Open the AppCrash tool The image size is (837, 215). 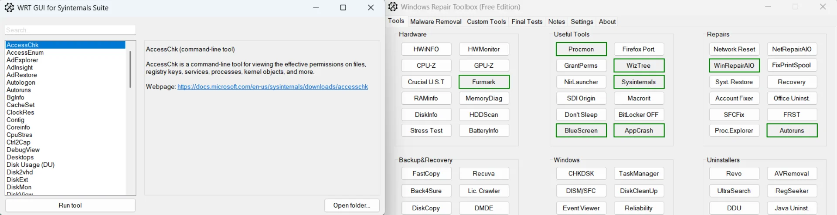(639, 130)
